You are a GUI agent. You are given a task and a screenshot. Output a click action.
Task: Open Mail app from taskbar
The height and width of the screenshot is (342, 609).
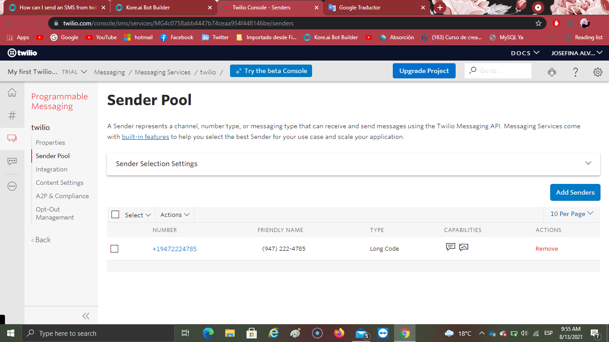(x=362, y=333)
